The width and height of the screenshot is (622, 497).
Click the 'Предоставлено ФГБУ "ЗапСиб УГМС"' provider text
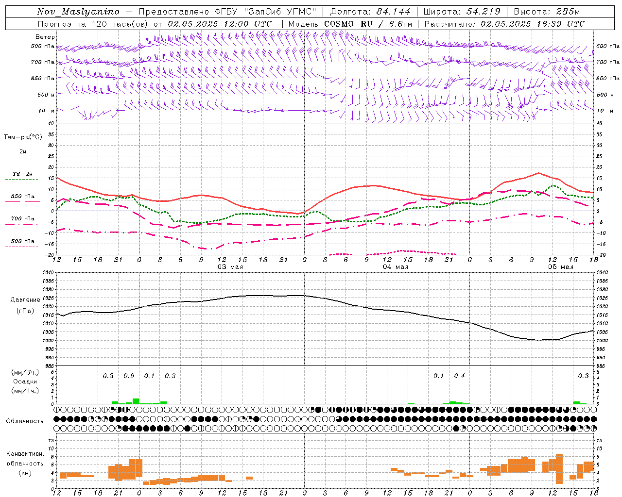[x=227, y=12]
